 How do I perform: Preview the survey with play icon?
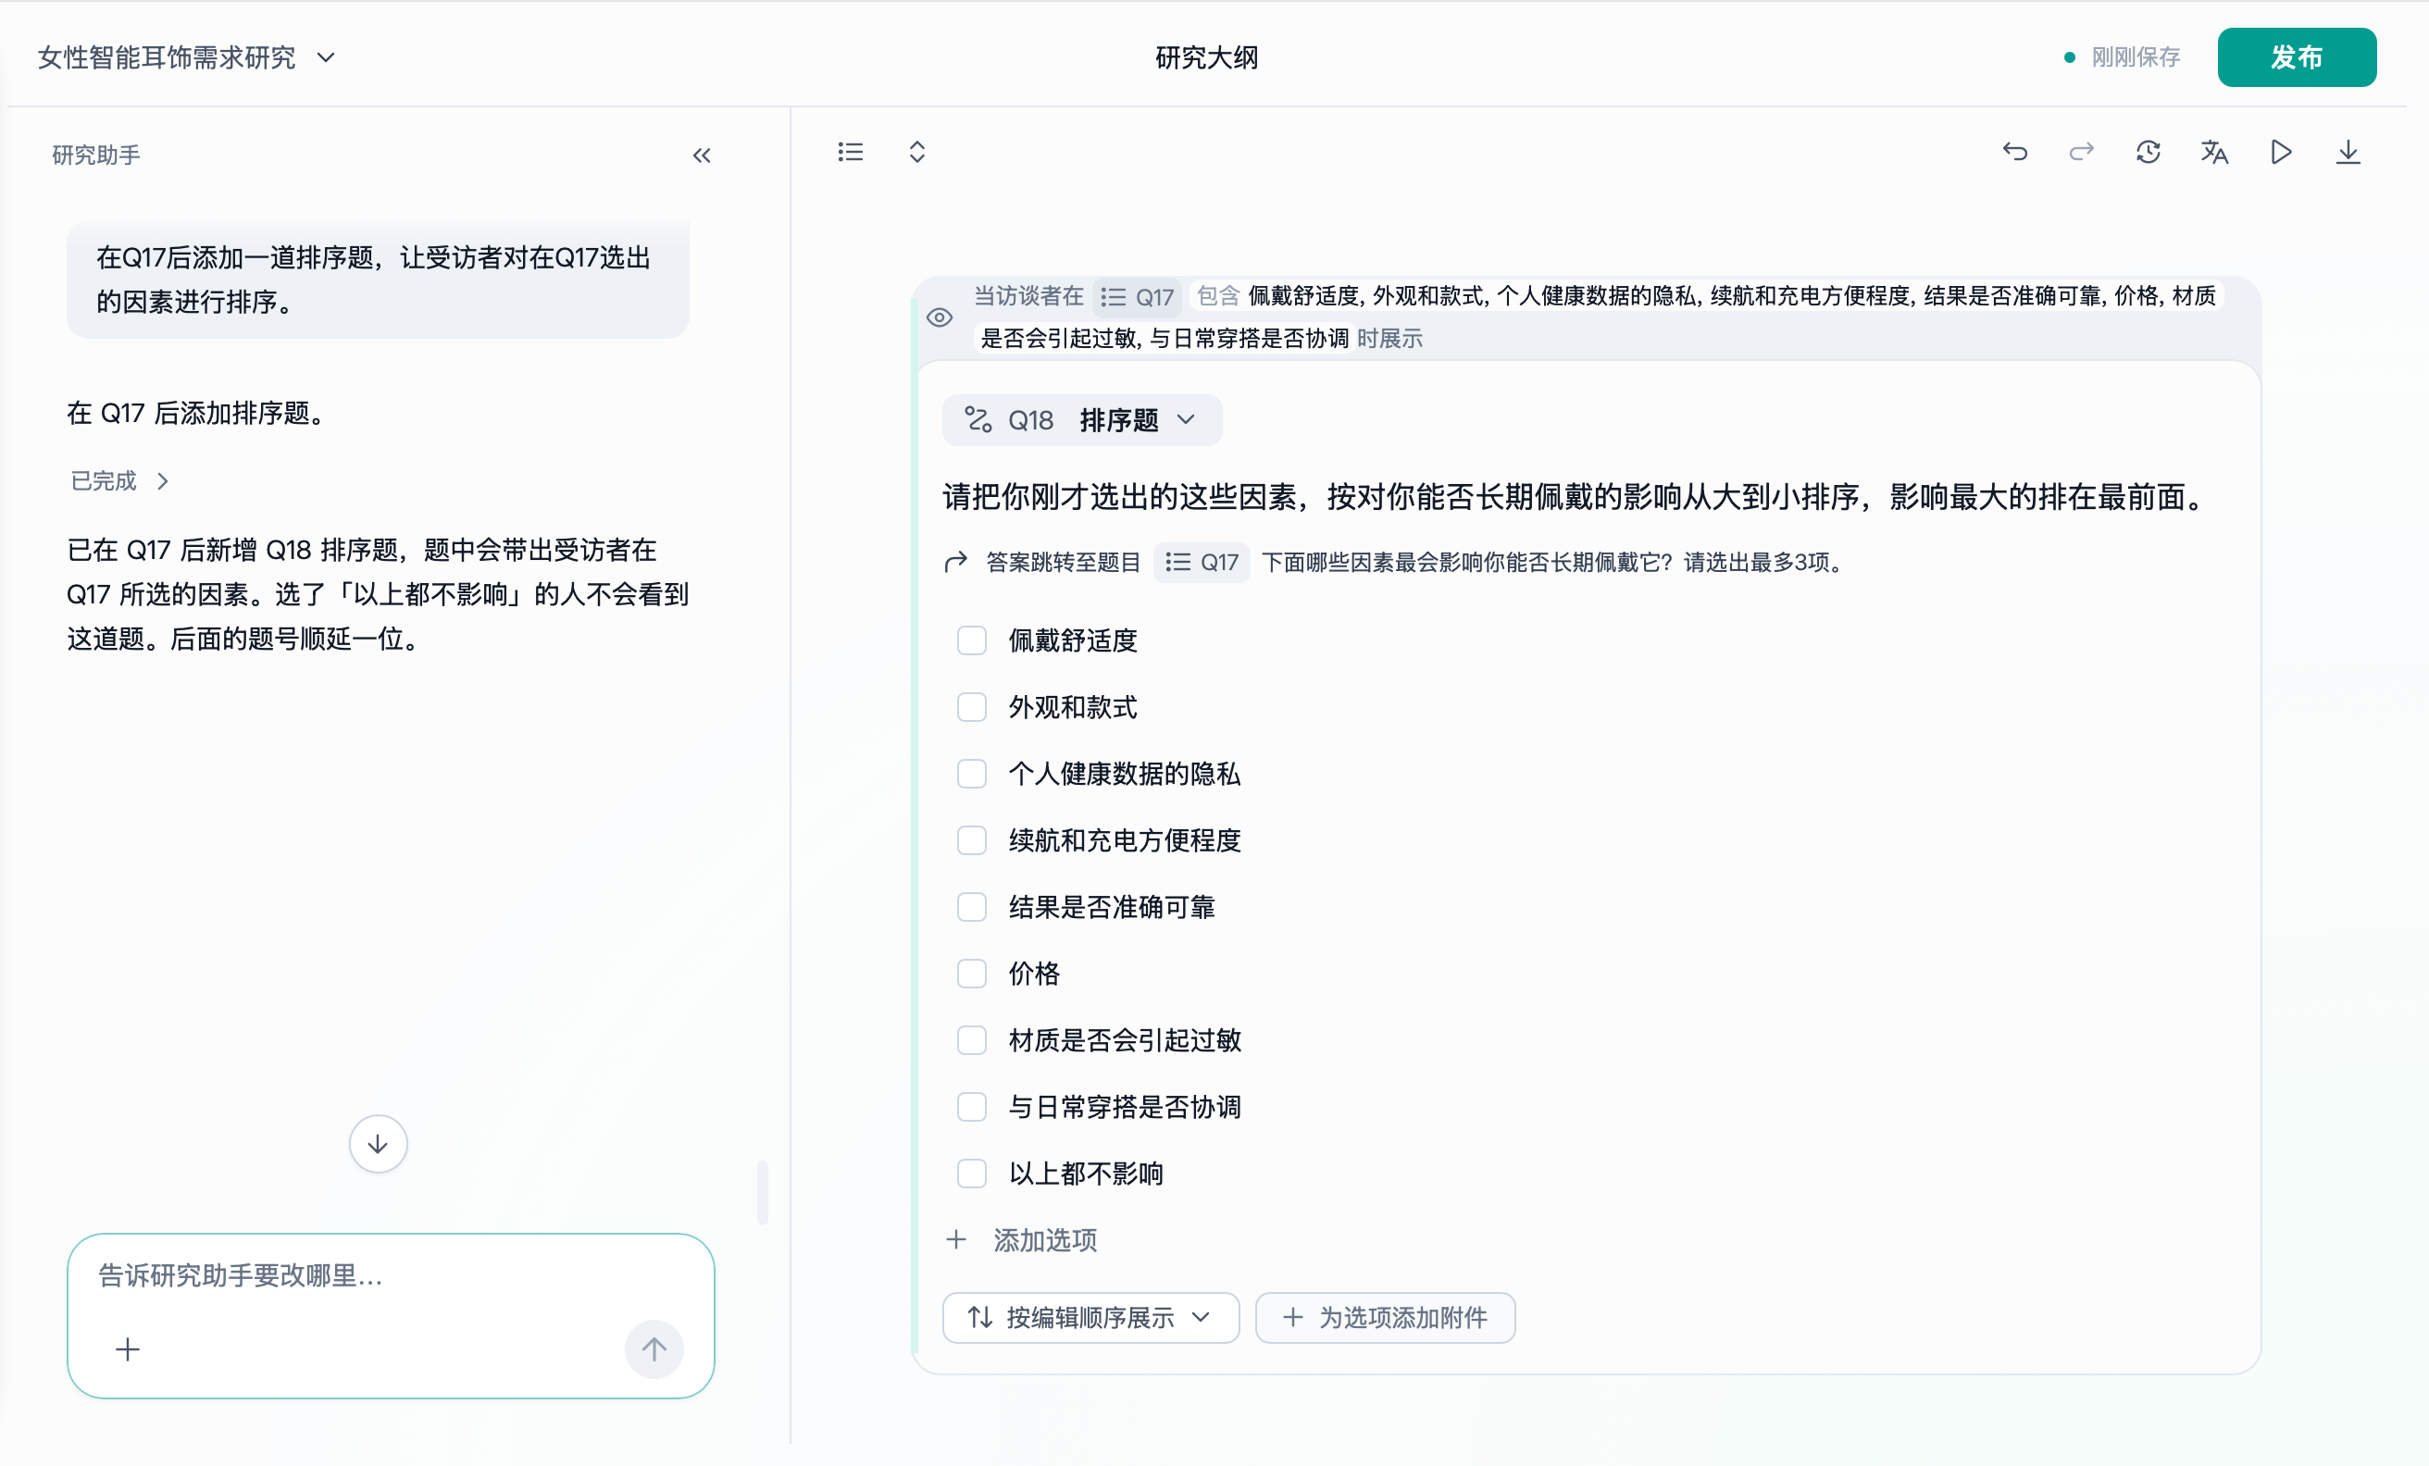(x=2281, y=152)
